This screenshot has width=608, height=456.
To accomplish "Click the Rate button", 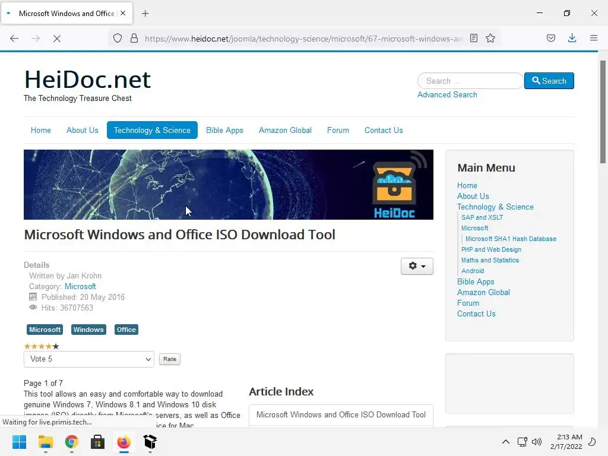I will click(x=170, y=359).
